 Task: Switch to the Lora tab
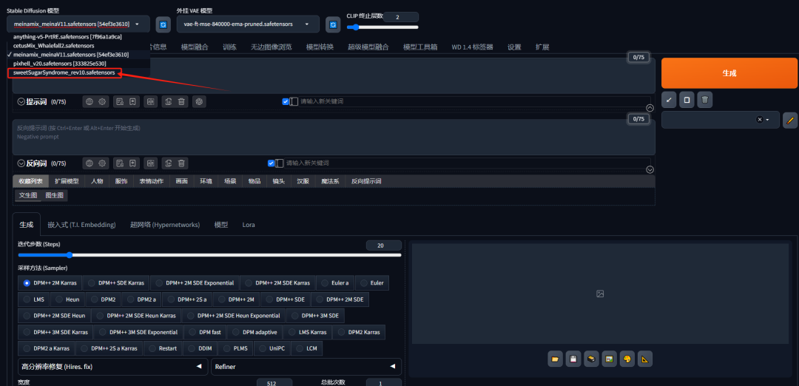pyautogui.click(x=249, y=225)
